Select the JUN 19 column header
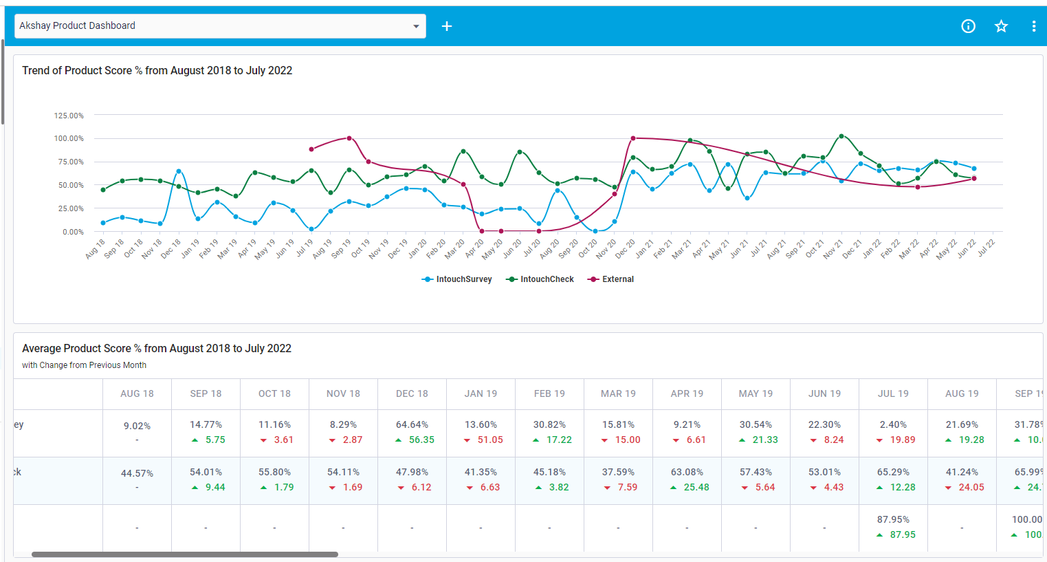This screenshot has height=562, width=1047. (x=824, y=393)
